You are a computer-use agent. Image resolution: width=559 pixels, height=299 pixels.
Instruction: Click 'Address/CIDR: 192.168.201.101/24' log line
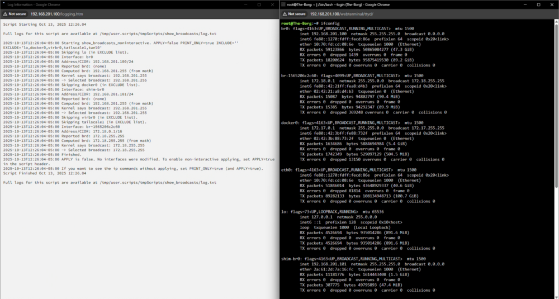68,94
